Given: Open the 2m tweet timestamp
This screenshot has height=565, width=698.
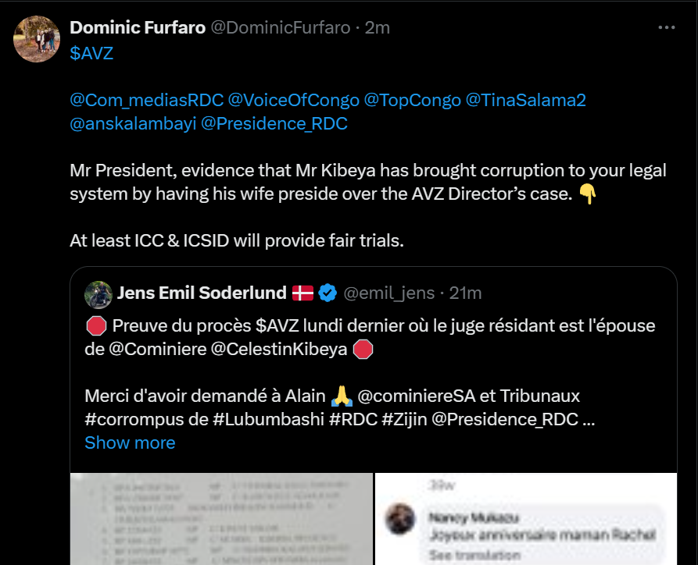Looking at the screenshot, I should (378, 28).
